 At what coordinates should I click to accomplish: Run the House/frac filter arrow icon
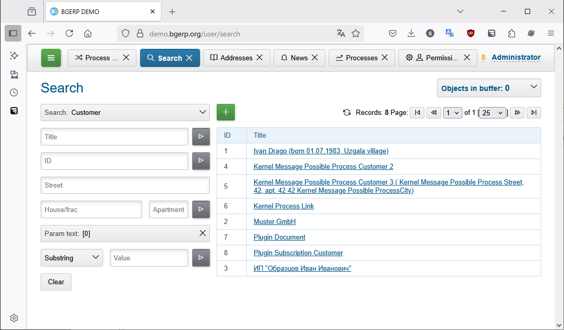pos(201,209)
